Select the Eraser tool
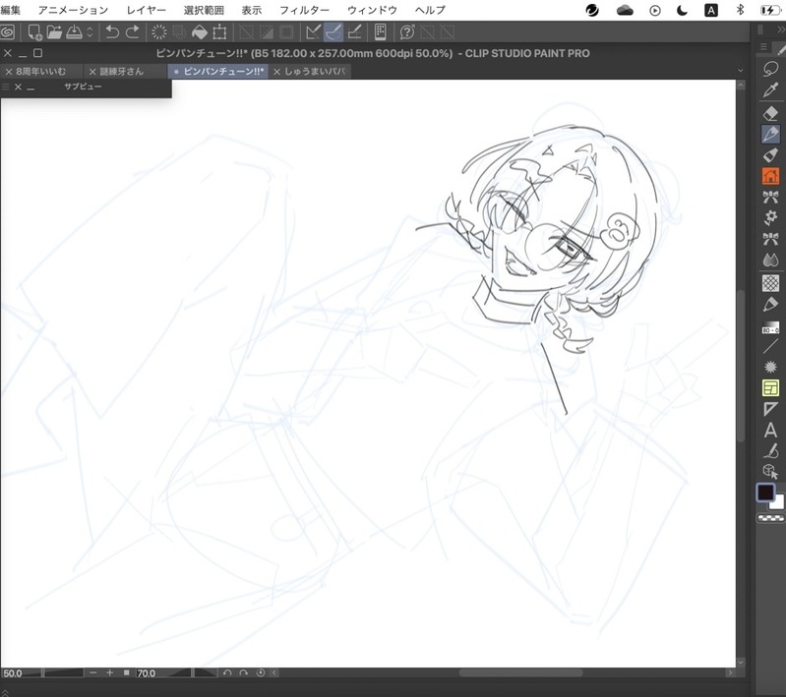 770,113
